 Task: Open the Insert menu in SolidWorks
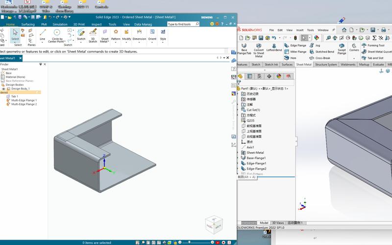tap(300, 30)
